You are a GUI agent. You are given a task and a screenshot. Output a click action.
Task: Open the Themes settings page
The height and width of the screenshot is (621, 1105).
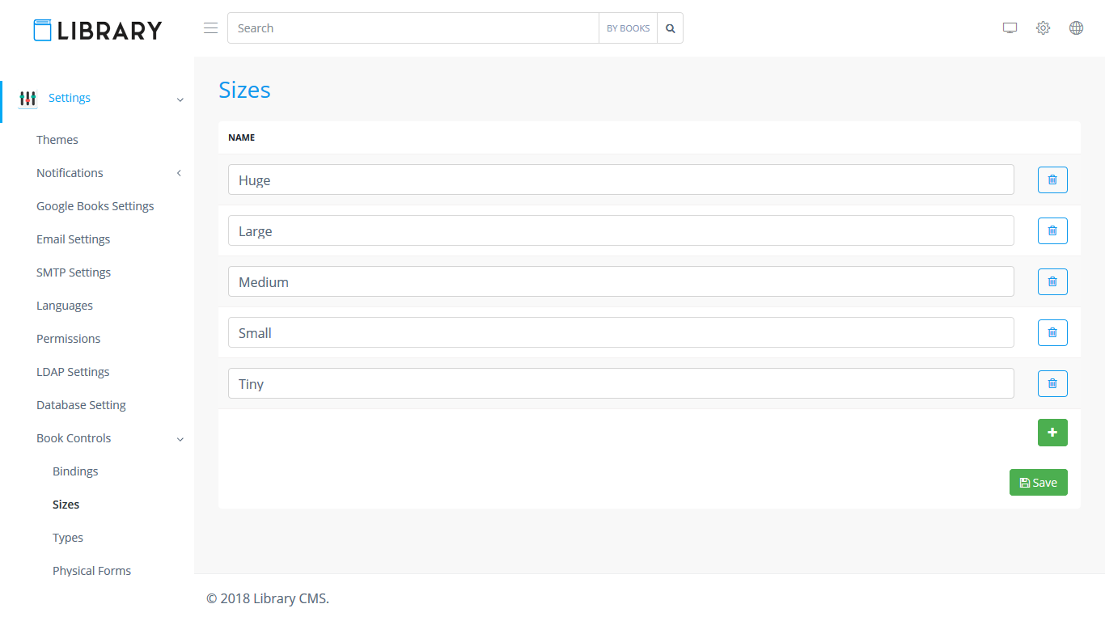tap(57, 140)
